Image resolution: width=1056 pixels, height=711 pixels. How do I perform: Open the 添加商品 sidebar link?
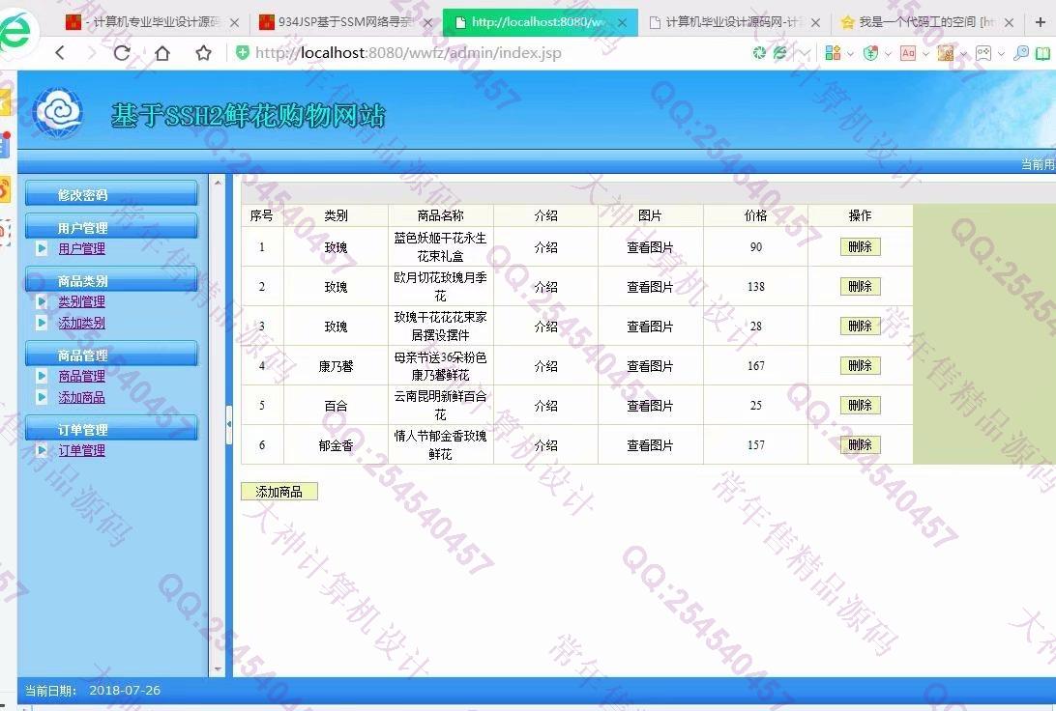click(x=81, y=397)
